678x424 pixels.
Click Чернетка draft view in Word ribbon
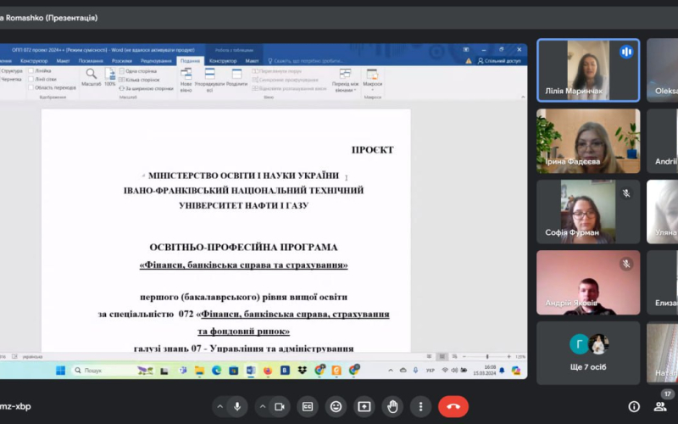click(x=12, y=79)
